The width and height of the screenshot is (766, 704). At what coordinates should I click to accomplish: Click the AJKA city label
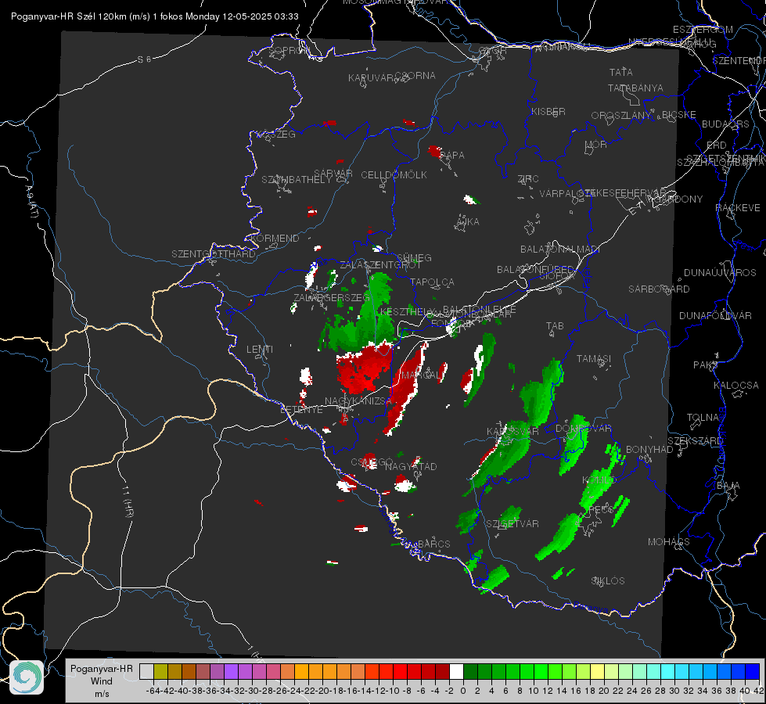tap(468, 221)
